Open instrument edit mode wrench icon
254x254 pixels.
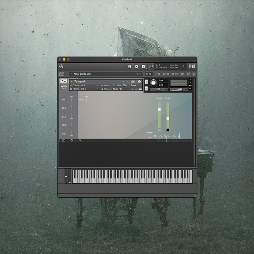click(x=63, y=81)
